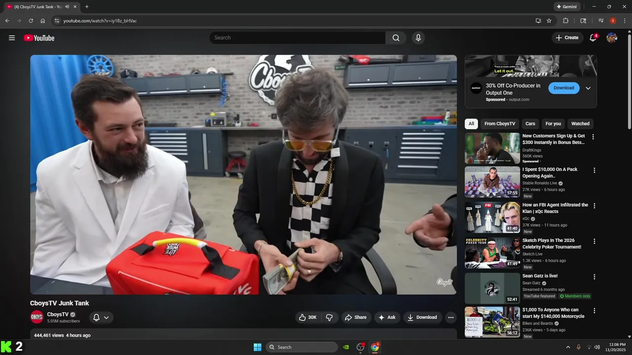
Task: Click in the YouTube search field
Action: (x=298, y=38)
